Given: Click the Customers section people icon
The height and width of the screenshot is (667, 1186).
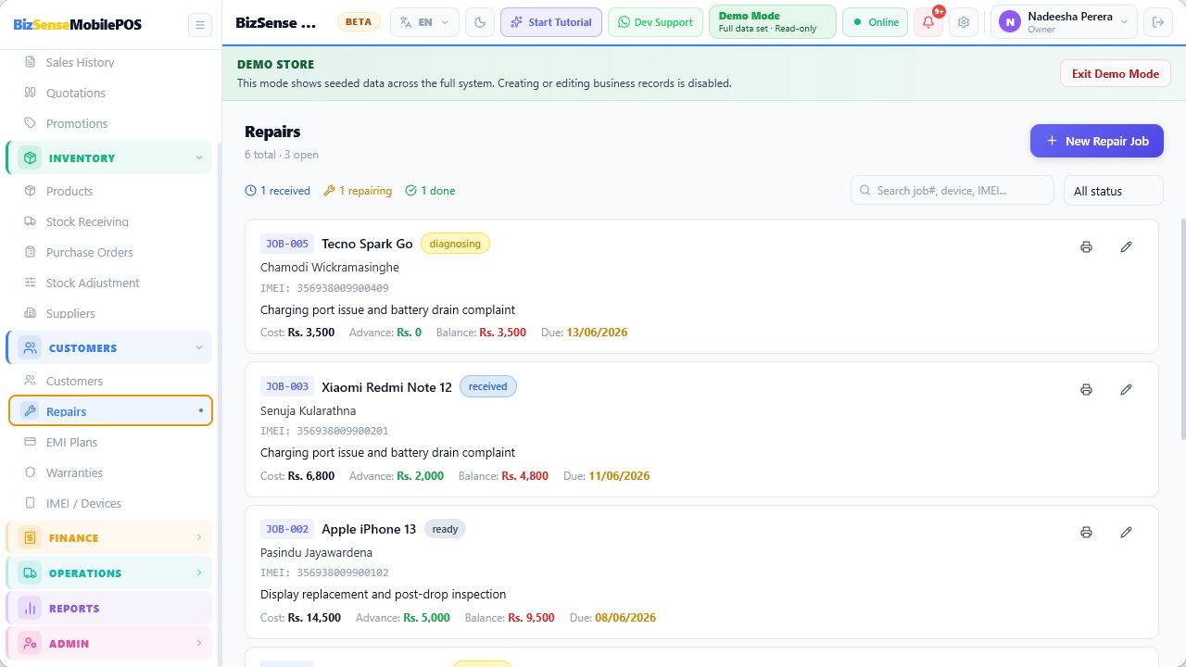Looking at the screenshot, I should click(x=30, y=348).
